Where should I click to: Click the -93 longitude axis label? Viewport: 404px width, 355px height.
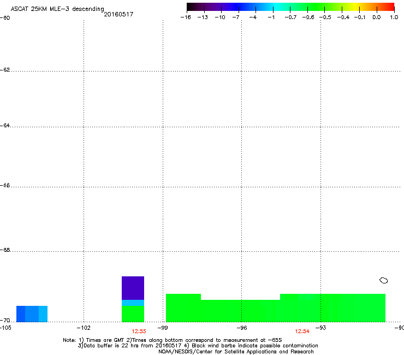(321, 328)
